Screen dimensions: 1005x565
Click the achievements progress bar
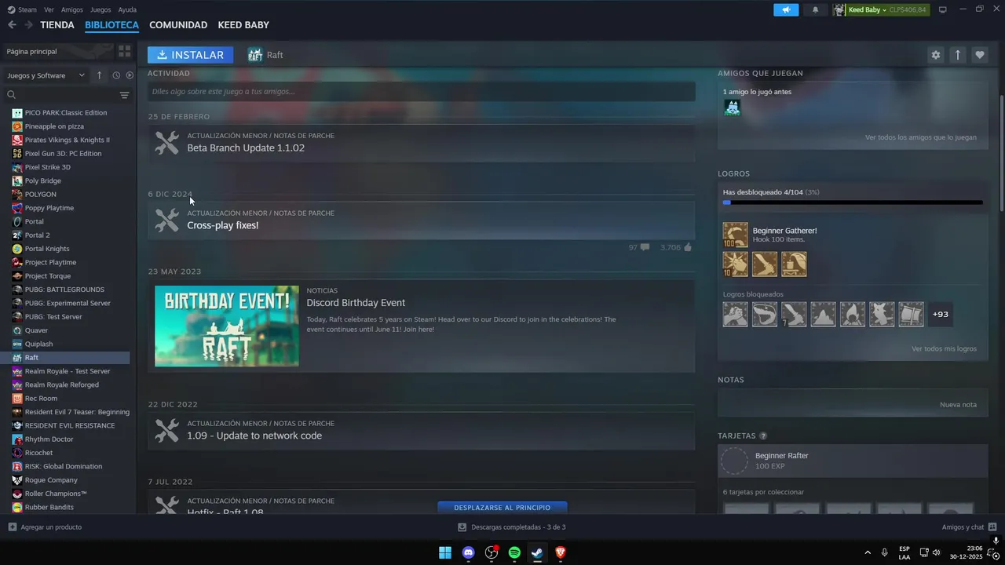click(x=853, y=202)
